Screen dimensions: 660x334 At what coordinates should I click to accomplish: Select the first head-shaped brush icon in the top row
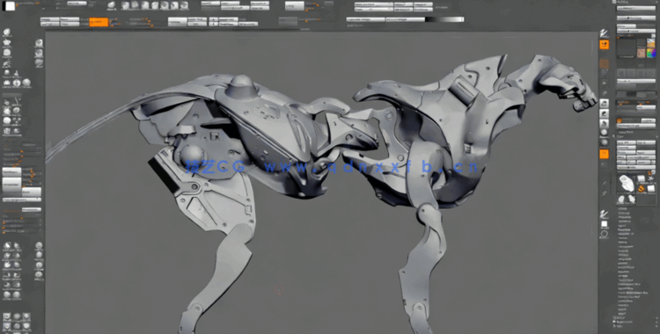126,5
